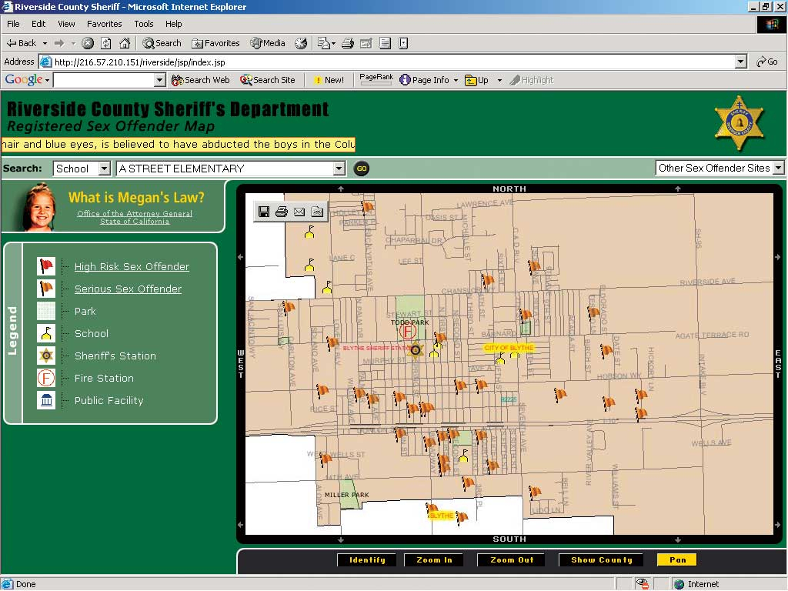
Task: Switch to Identify map mode
Action: (367, 559)
